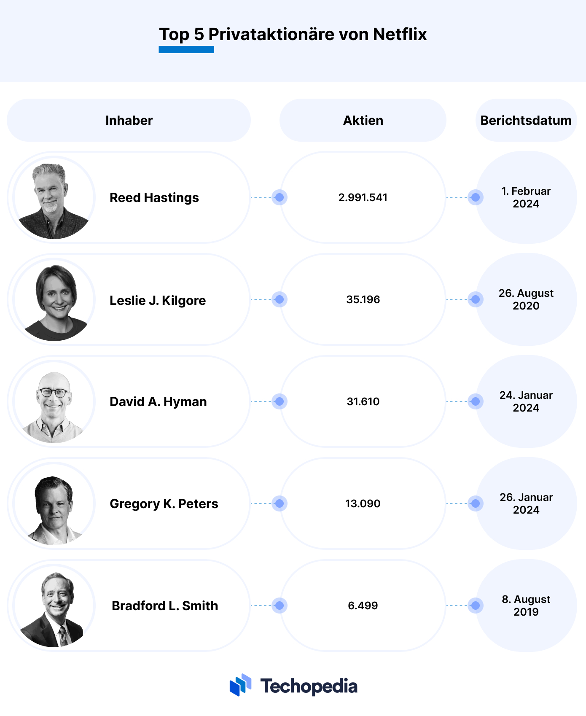
Task: Select the Berichtsdatum column header
Action: (x=526, y=120)
